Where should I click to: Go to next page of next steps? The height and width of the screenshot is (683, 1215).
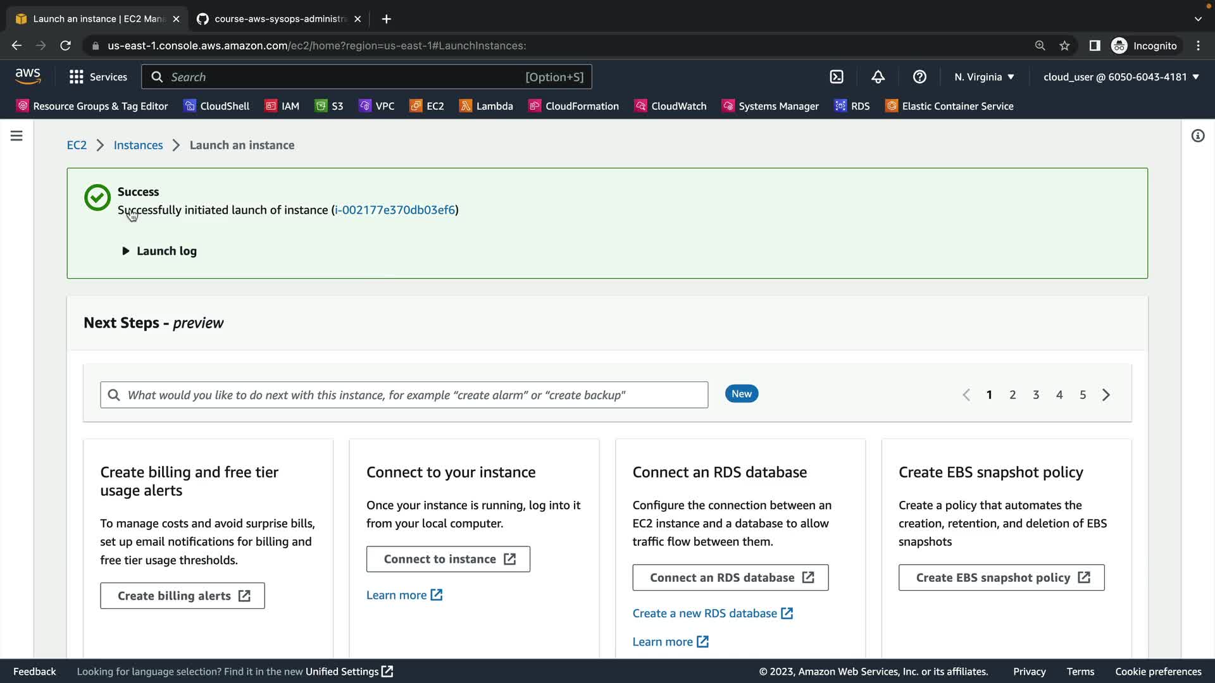click(x=1106, y=395)
